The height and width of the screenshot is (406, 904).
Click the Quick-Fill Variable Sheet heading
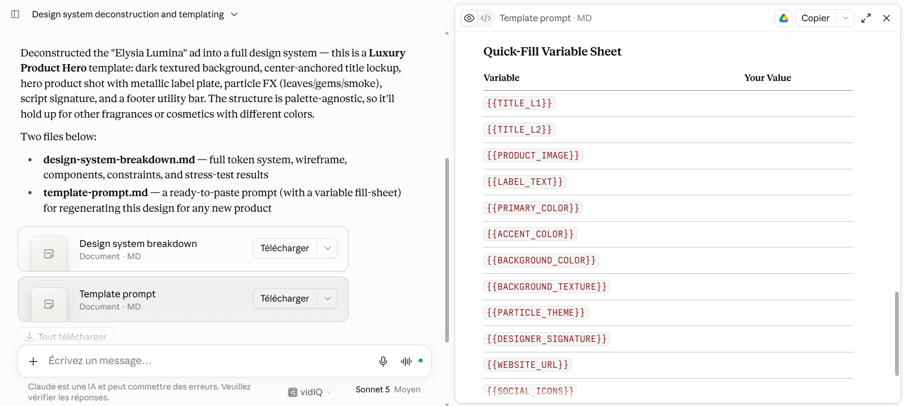(x=552, y=51)
